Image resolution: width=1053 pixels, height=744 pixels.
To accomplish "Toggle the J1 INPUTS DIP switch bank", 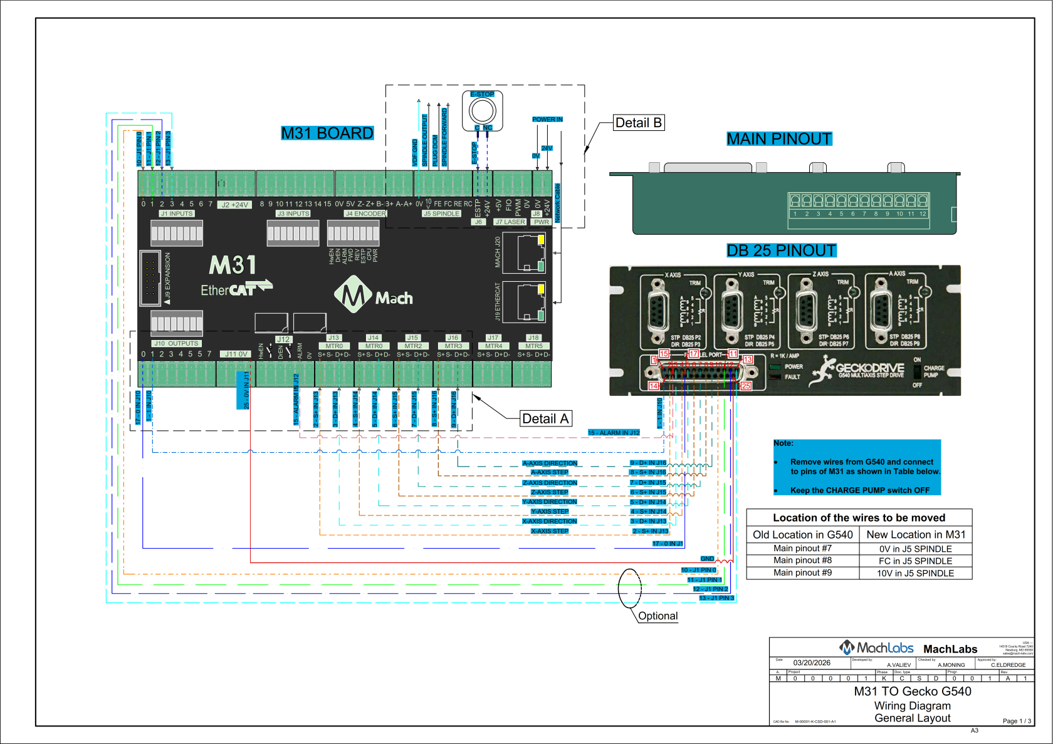I will tap(176, 233).
